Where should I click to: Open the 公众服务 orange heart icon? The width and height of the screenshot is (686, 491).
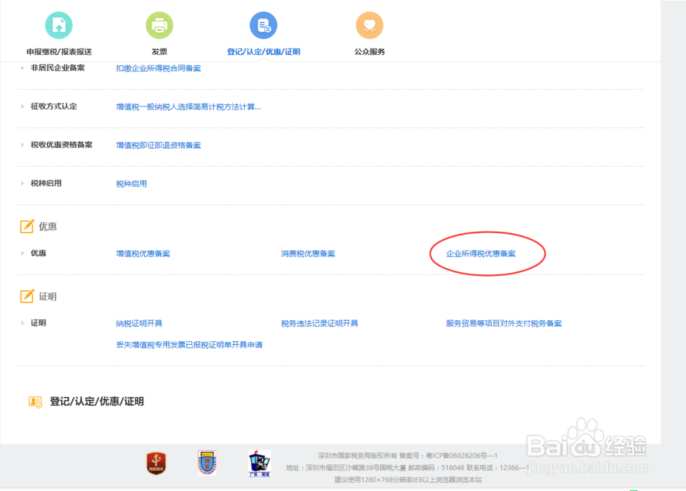pyautogui.click(x=370, y=25)
